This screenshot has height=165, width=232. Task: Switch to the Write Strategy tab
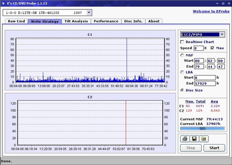pyautogui.click(x=45, y=21)
